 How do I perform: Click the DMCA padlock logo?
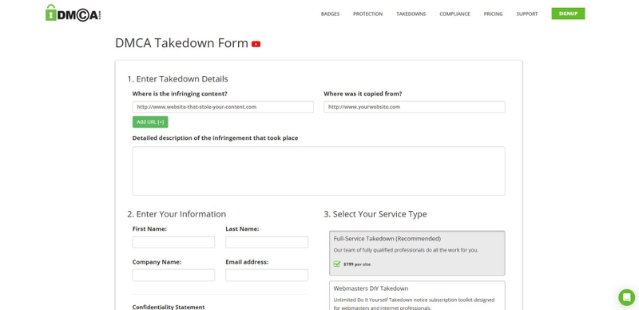tap(73, 13)
